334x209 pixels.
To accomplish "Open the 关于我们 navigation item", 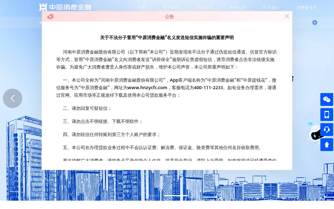I will (171, 8).
